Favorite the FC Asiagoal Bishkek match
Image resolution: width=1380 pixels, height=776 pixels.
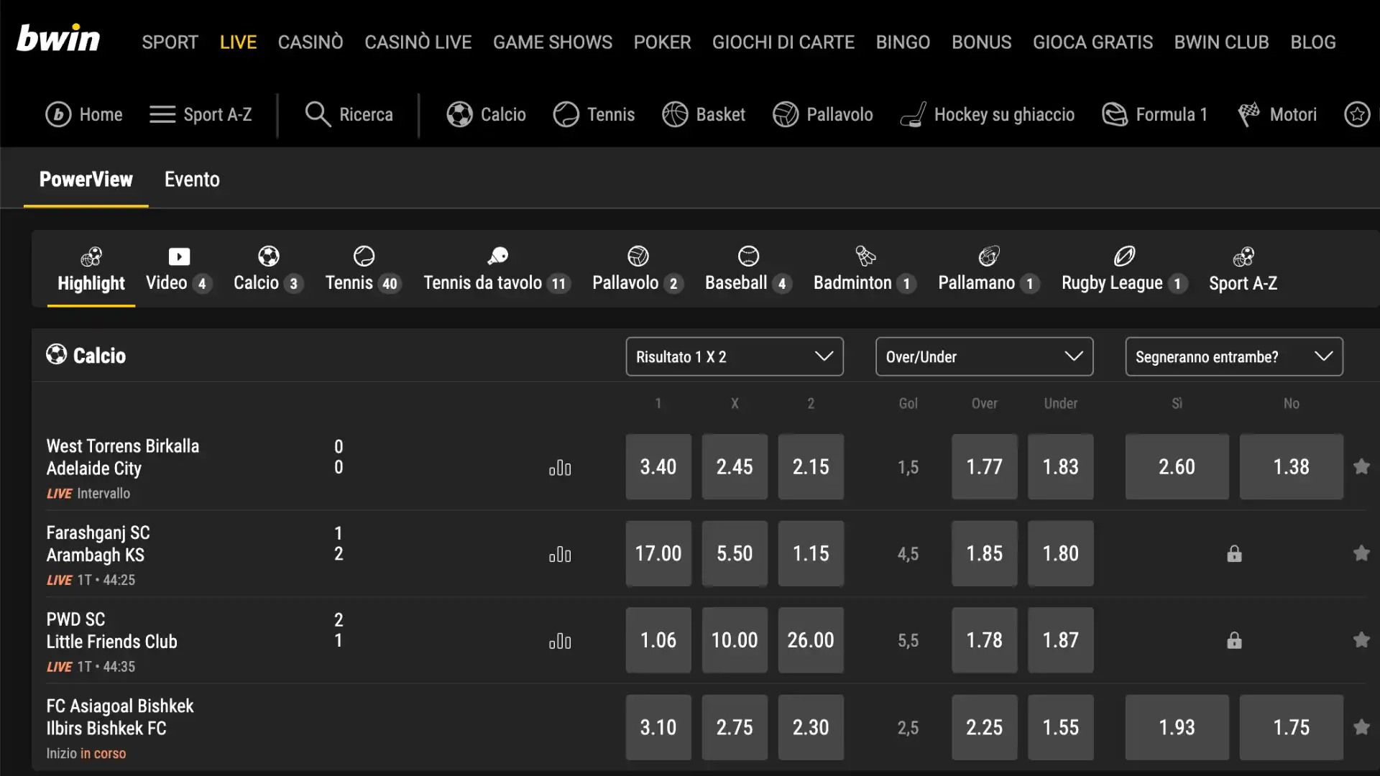point(1361,727)
